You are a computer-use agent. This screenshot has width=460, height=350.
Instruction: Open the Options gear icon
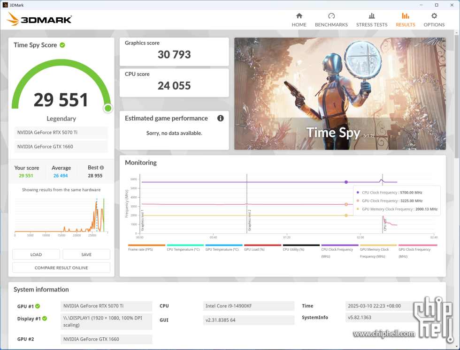(x=434, y=16)
